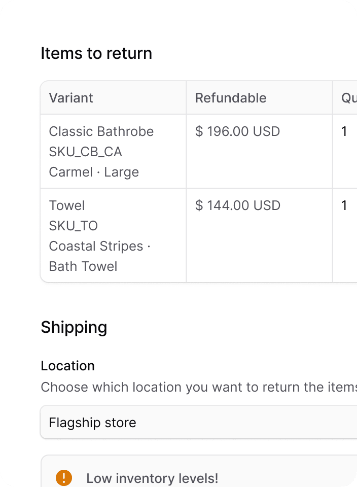Image resolution: width=357 pixels, height=487 pixels.
Task: Click the partially visible Quantity column header
Action: coord(349,98)
